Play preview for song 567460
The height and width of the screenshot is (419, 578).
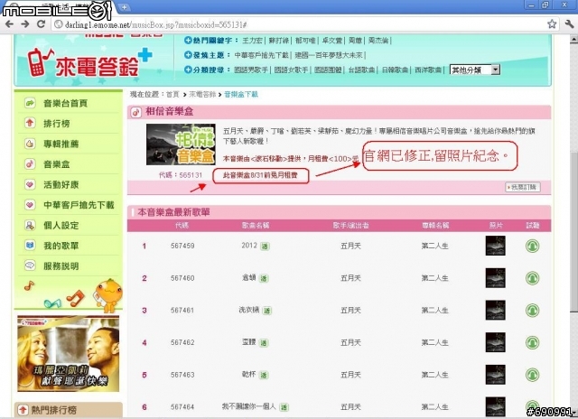coord(532,278)
